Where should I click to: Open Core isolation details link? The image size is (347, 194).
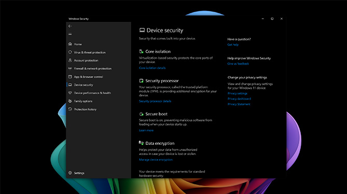pyautogui.click(x=152, y=68)
